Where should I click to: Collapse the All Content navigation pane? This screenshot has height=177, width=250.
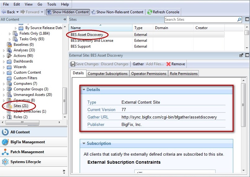pos(65,19)
